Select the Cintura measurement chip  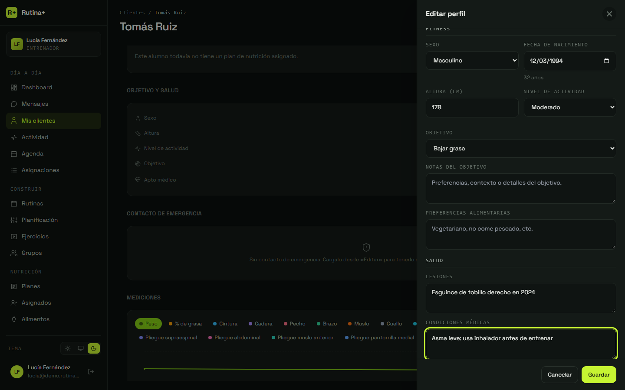(x=225, y=324)
